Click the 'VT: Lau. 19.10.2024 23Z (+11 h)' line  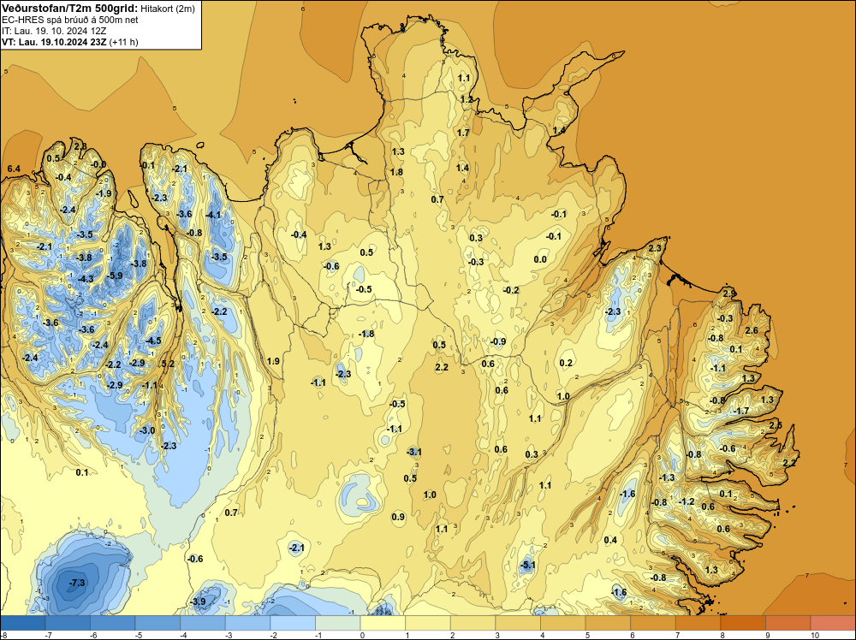point(70,42)
